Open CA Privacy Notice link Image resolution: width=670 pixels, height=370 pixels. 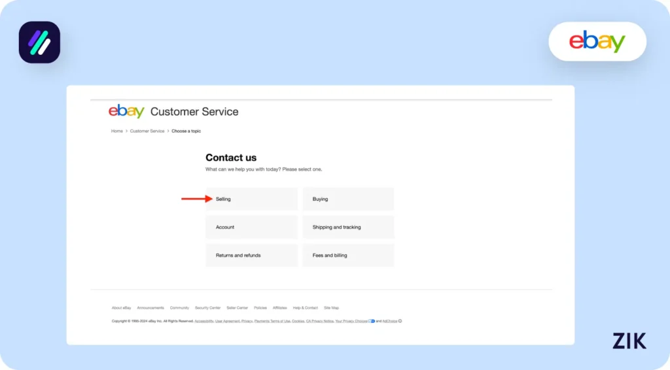pos(319,321)
